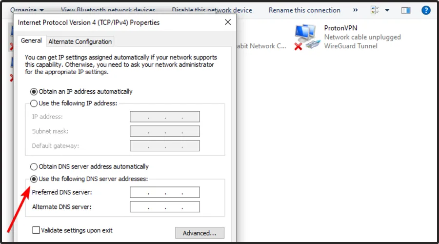Select Obtain an IP address automatically
The image size is (439, 244).
34,91
